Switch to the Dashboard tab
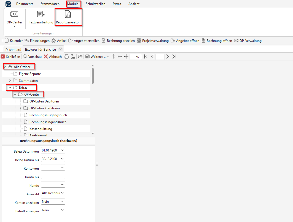The image size is (293, 222). coord(13,50)
